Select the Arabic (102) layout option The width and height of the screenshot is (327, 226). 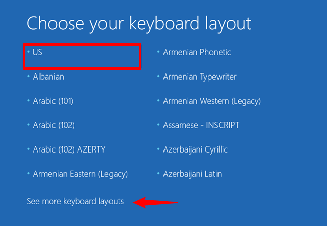53,125
